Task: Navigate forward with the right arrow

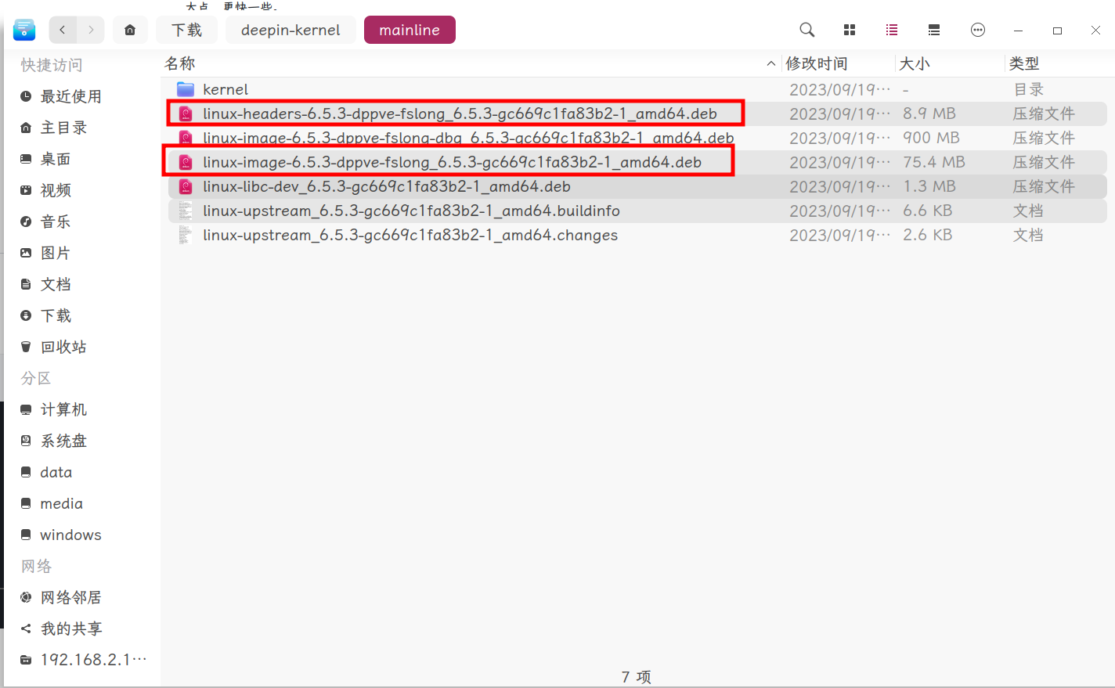Action: click(x=91, y=30)
